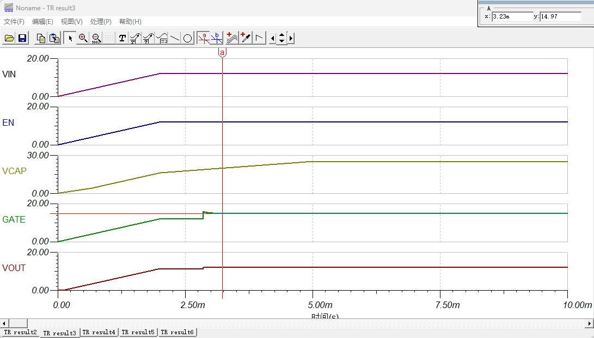This screenshot has height=338, width=594.
Task: Click the red cursor a marker flag
Action: (x=222, y=53)
